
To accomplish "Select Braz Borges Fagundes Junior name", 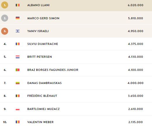I will pos(53,70).
